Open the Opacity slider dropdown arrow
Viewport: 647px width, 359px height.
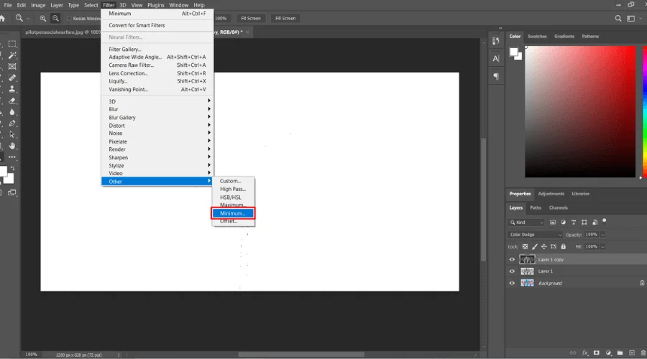coord(603,235)
